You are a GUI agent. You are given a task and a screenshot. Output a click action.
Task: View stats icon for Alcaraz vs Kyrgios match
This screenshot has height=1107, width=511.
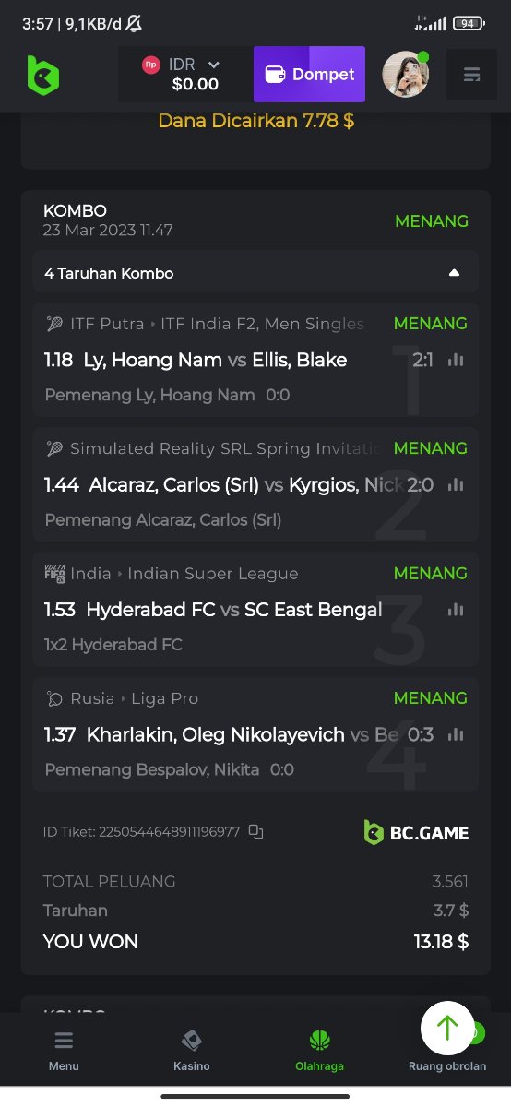[456, 484]
